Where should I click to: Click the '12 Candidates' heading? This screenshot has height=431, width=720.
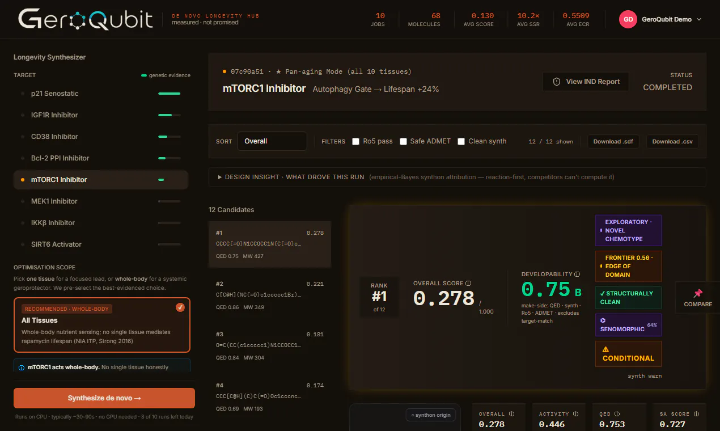[x=231, y=210]
